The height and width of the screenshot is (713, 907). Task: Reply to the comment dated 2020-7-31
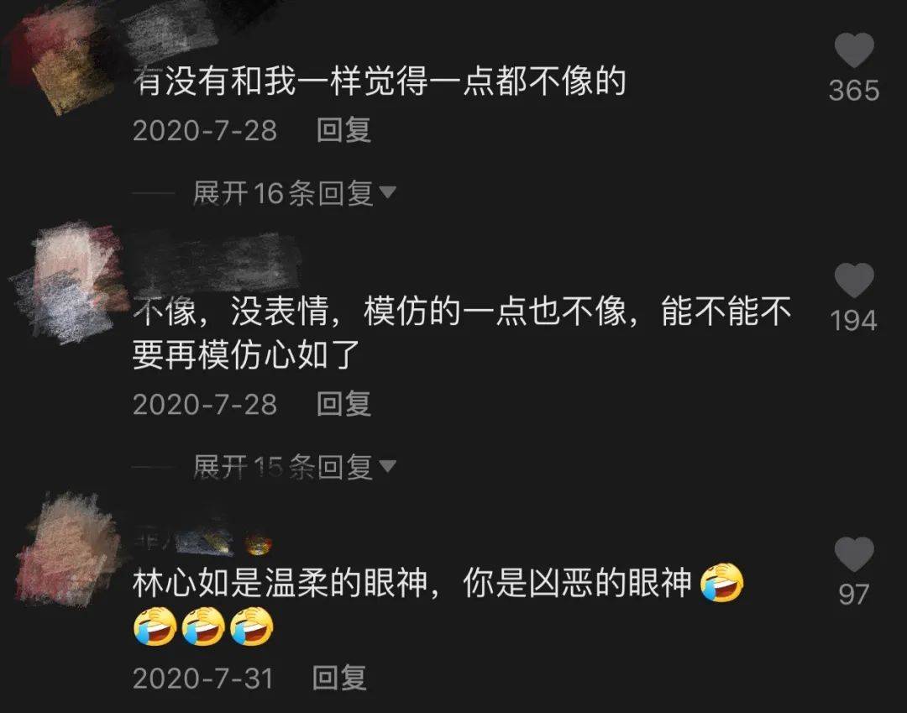click(339, 677)
